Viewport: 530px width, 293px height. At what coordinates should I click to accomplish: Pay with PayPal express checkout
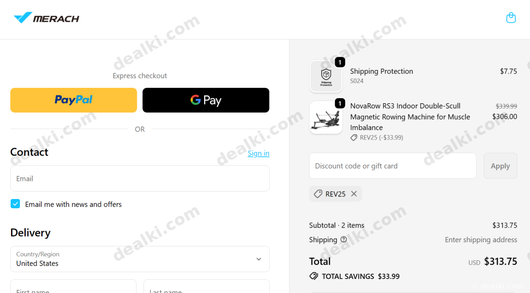74,100
